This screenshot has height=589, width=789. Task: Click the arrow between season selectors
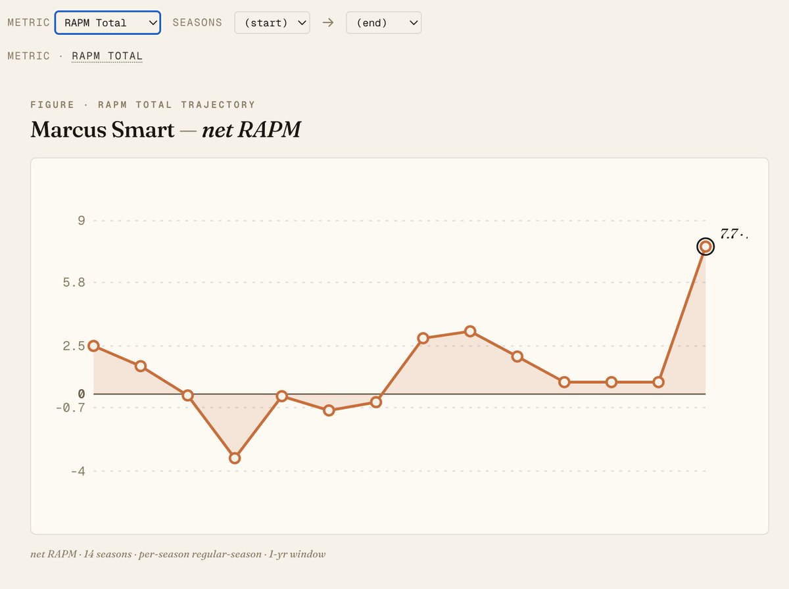point(328,22)
